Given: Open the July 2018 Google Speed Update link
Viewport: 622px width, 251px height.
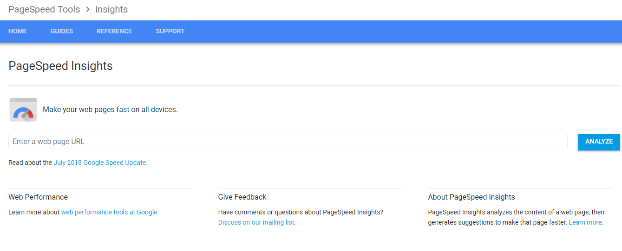Looking at the screenshot, I should point(100,163).
